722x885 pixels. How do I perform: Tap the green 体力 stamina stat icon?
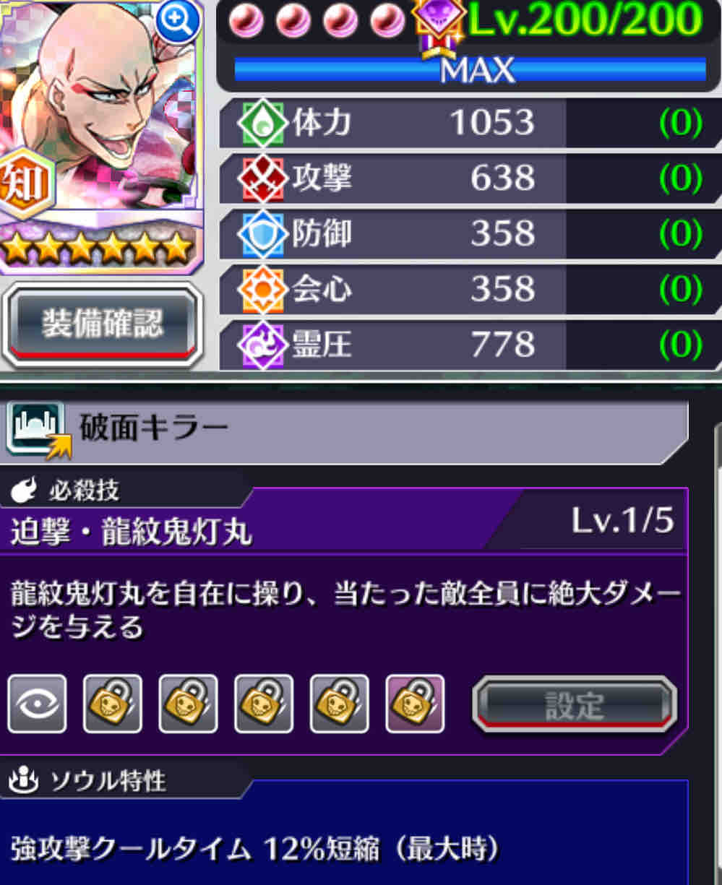[x=262, y=124]
